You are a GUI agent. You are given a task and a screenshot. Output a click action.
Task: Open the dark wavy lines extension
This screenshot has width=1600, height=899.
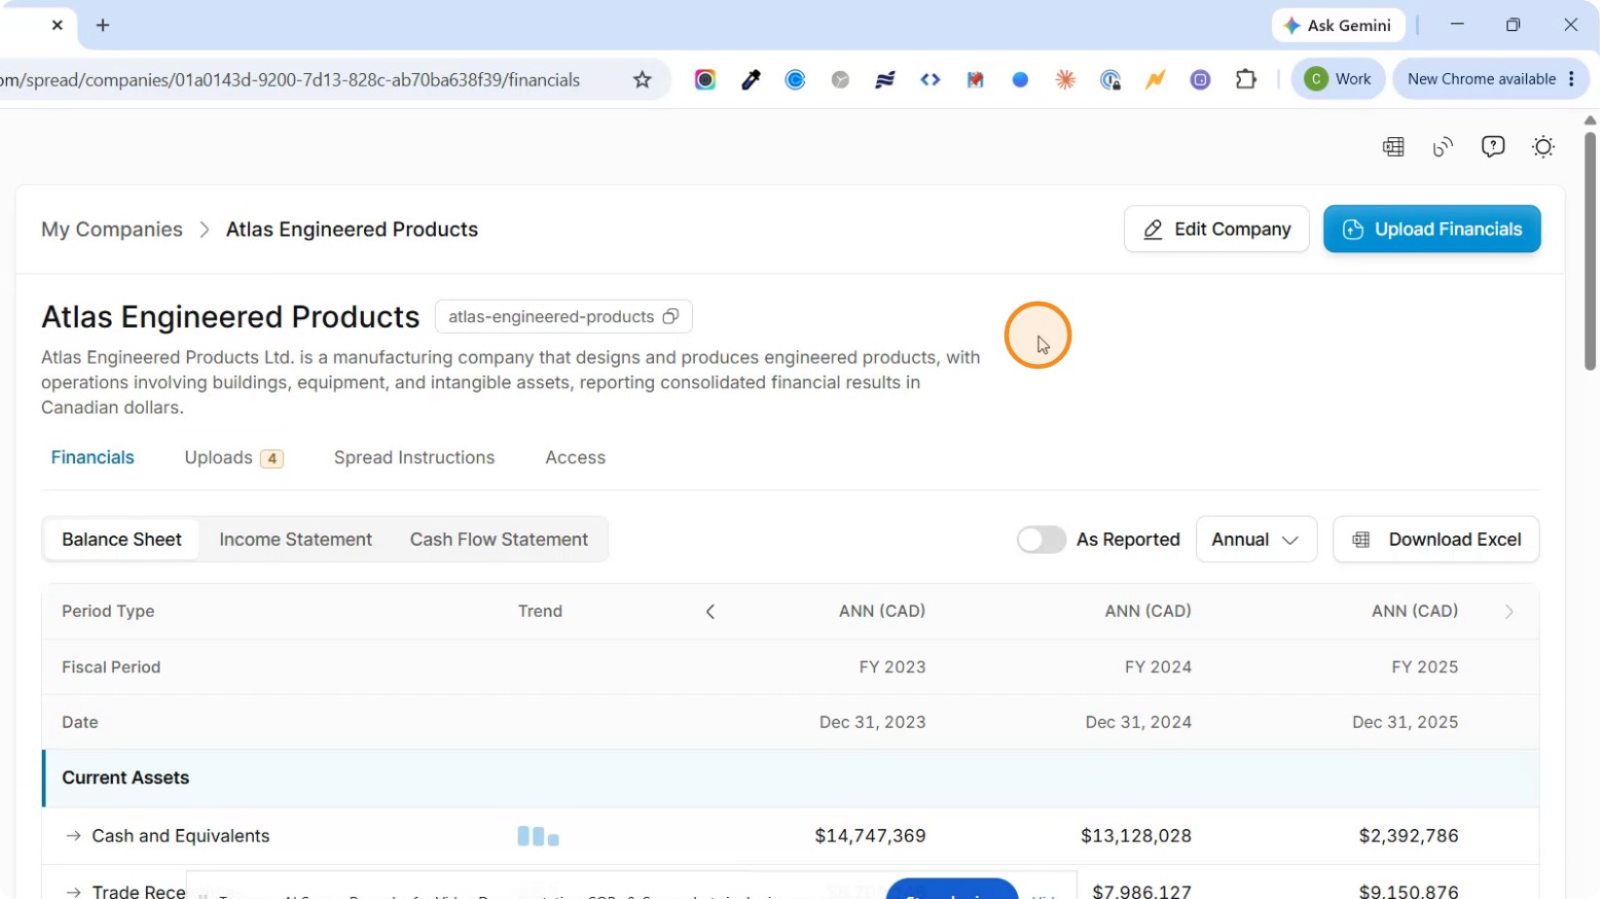click(885, 80)
